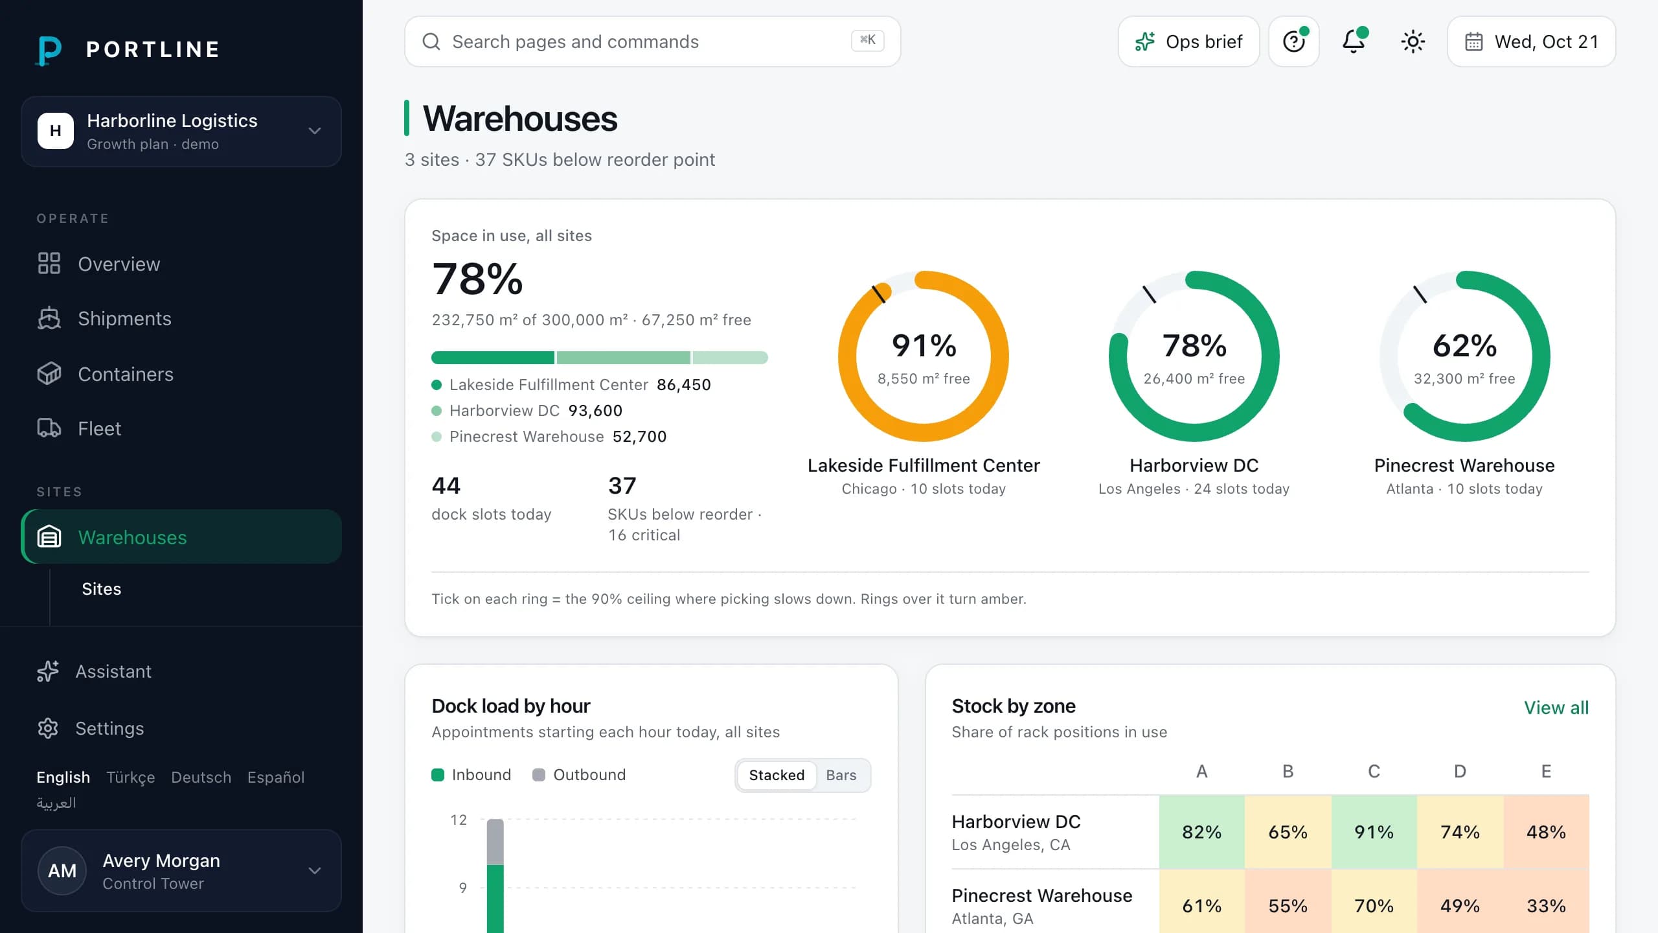Click the calendar icon by the date
Viewport: 1658px width, 933px height.
click(1474, 41)
